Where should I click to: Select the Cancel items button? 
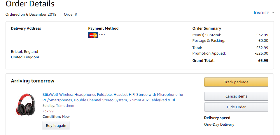236,96
